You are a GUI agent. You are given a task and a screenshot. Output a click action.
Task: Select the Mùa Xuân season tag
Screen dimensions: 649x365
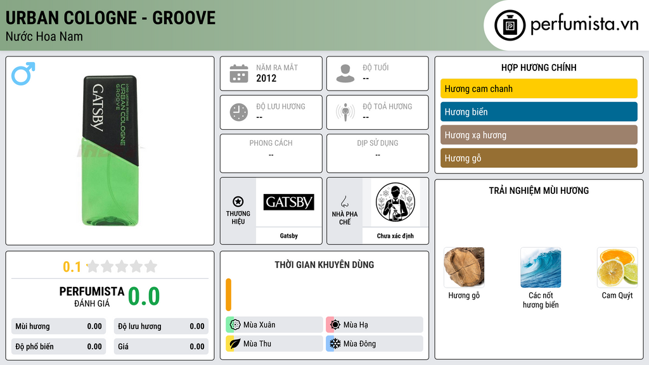[274, 325]
